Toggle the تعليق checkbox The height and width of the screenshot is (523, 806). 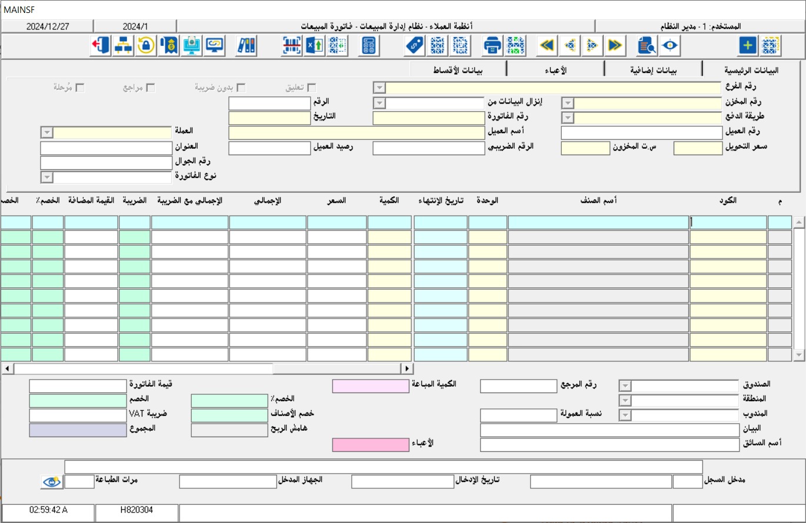point(312,86)
